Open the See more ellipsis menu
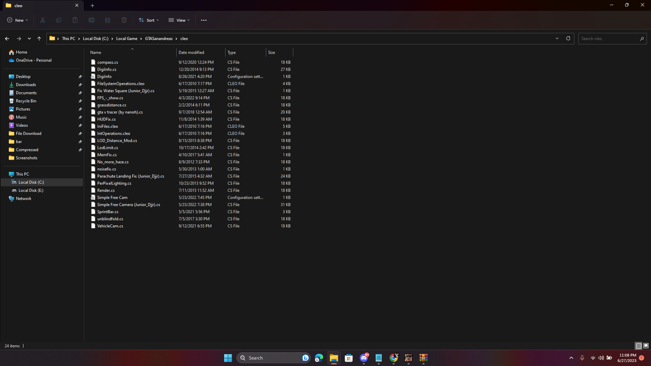Image resolution: width=651 pixels, height=366 pixels. [204, 20]
